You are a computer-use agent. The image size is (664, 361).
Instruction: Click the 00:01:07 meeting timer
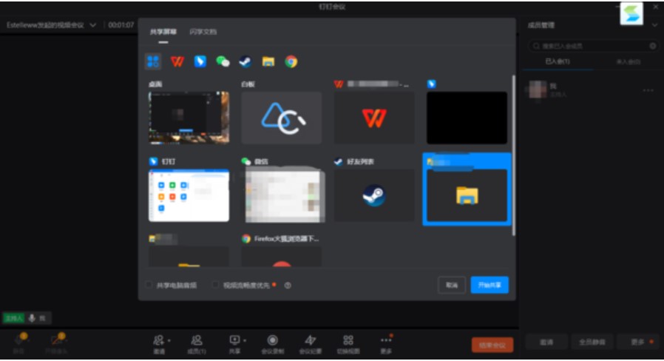point(121,25)
